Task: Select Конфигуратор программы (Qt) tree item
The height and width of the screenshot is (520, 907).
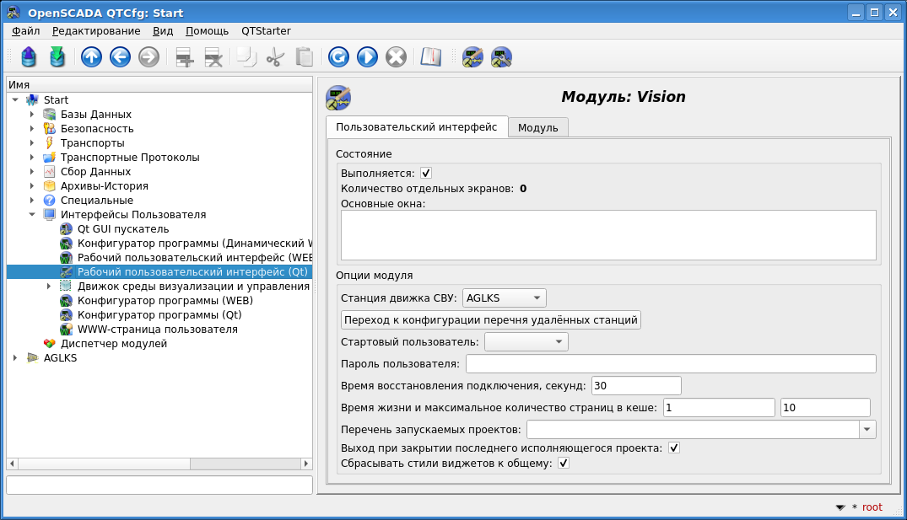Action: tap(159, 315)
